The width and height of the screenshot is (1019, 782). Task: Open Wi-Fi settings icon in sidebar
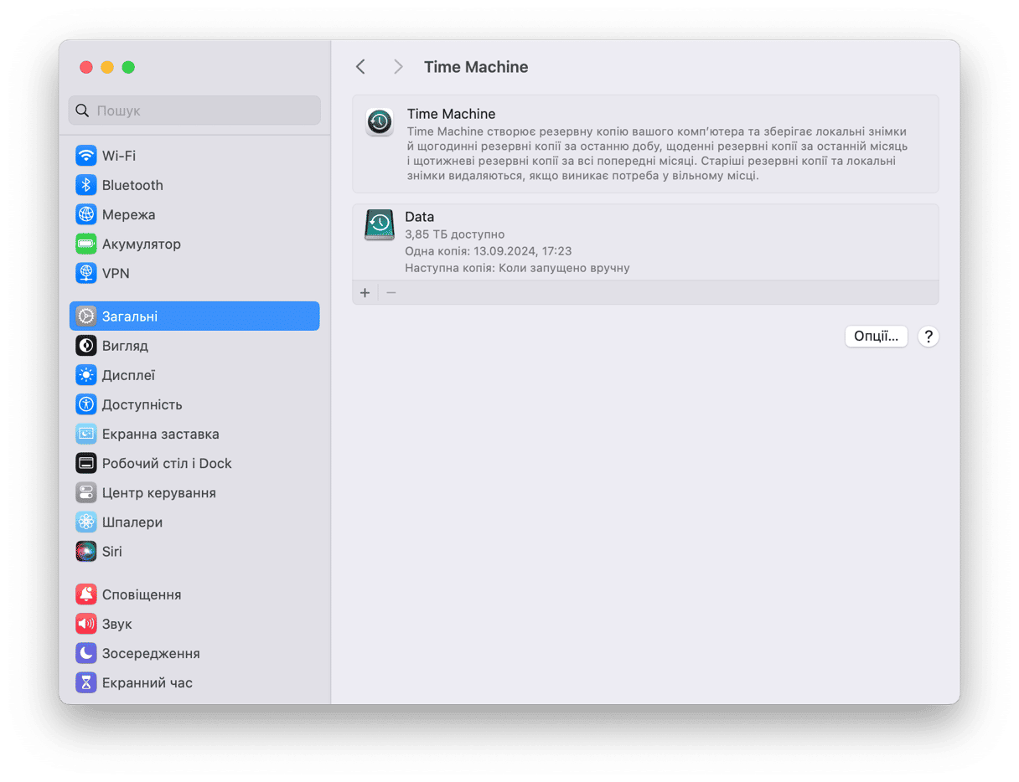point(86,156)
